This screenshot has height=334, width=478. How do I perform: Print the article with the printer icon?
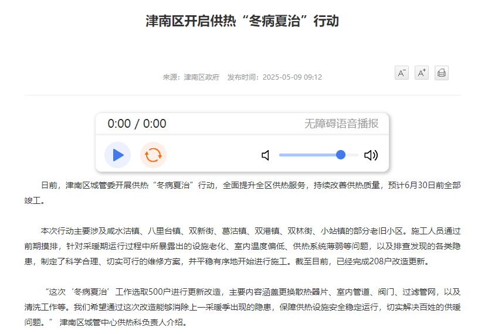pos(442,73)
